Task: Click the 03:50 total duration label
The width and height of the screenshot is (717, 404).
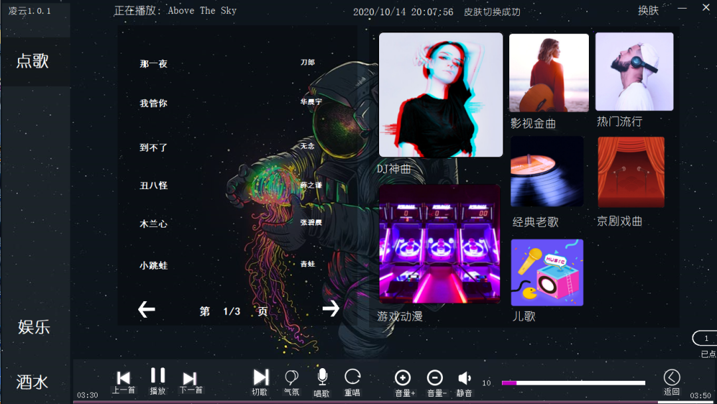Action: point(700,395)
